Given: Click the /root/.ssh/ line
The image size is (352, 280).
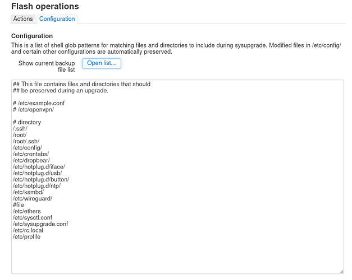Looking at the screenshot, I should point(26,141).
